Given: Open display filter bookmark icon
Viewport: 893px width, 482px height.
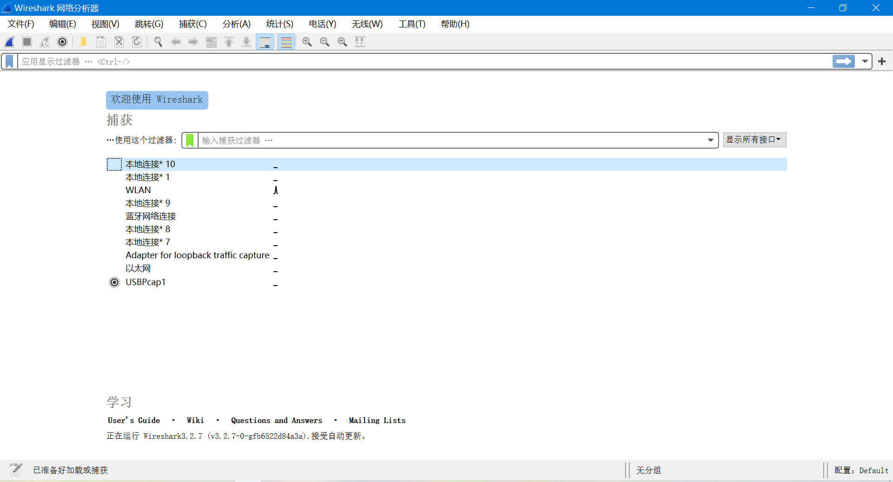Looking at the screenshot, I should [9, 61].
